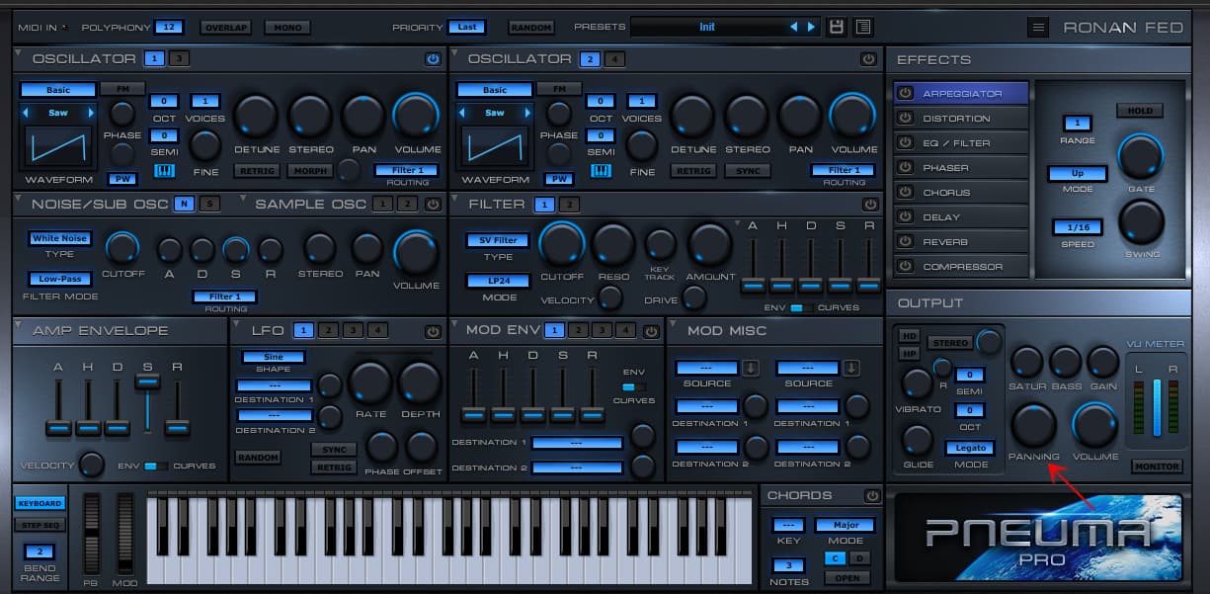This screenshot has width=1210, height=594.
Task: Switch to the next preset with right arrow
Action: pyautogui.click(x=812, y=27)
